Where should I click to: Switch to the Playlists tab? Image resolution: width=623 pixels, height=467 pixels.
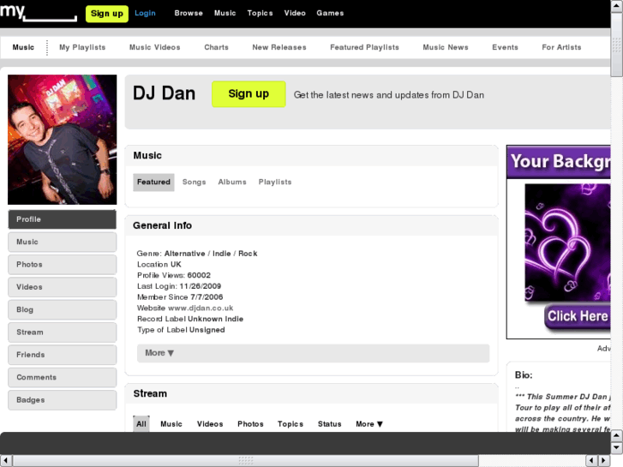(275, 182)
